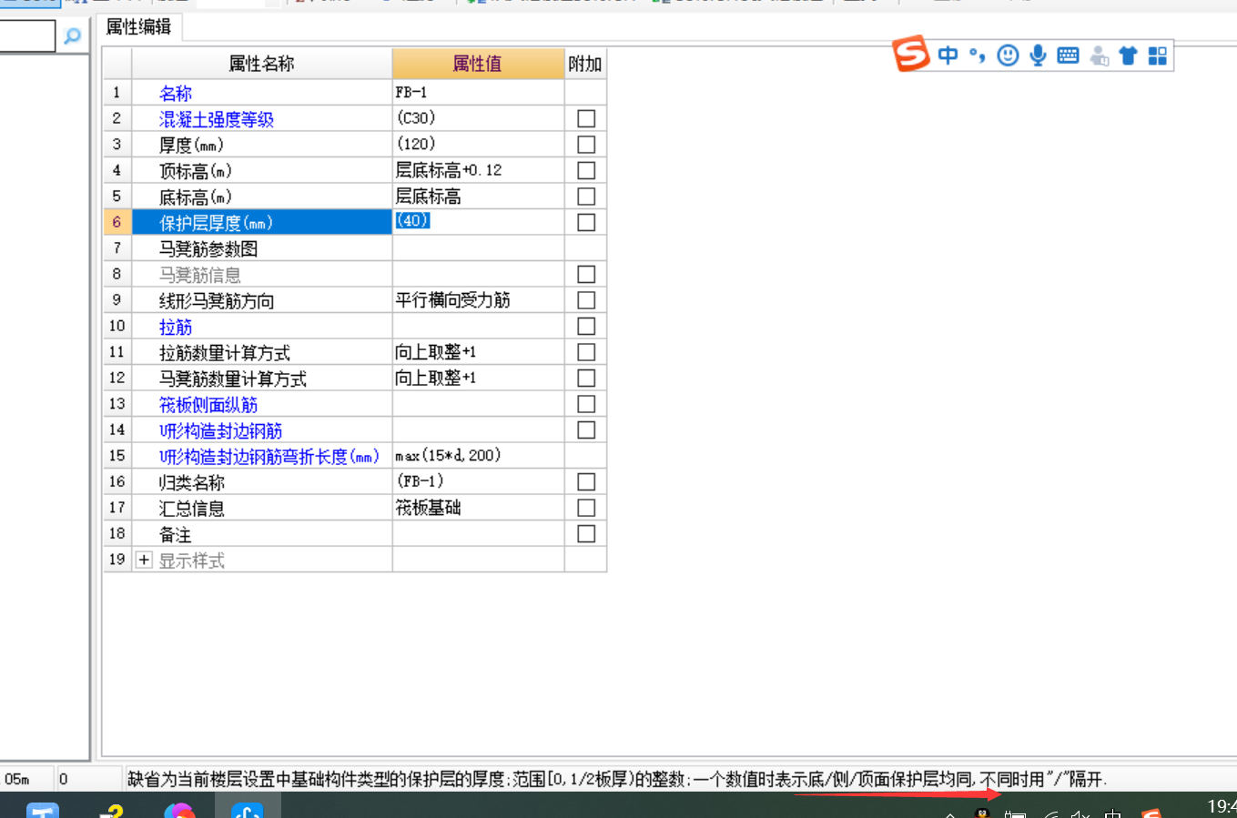Check 附加 box for 马凳筋数量计算方式
This screenshot has height=818, width=1237.
[586, 378]
